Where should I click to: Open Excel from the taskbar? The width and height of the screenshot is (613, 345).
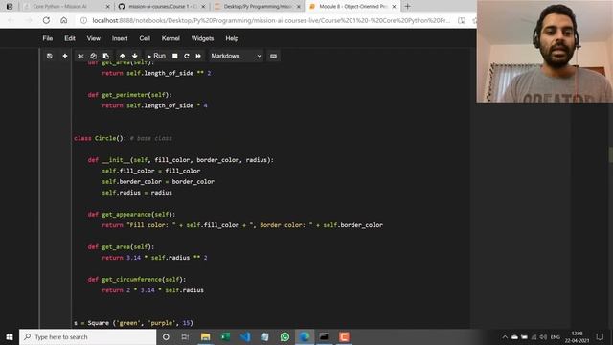(225, 336)
